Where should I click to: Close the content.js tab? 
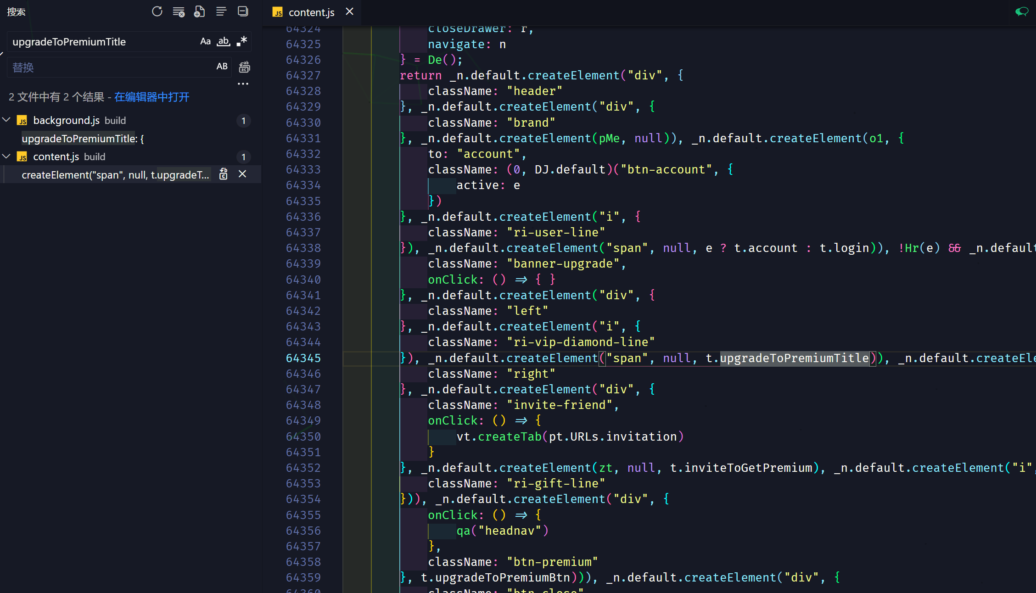(349, 11)
